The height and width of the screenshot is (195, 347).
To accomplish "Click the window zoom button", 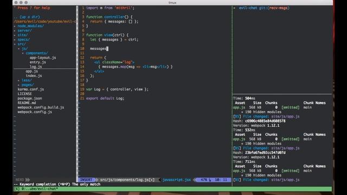I will pyautogui.click(x=26, y=2).
